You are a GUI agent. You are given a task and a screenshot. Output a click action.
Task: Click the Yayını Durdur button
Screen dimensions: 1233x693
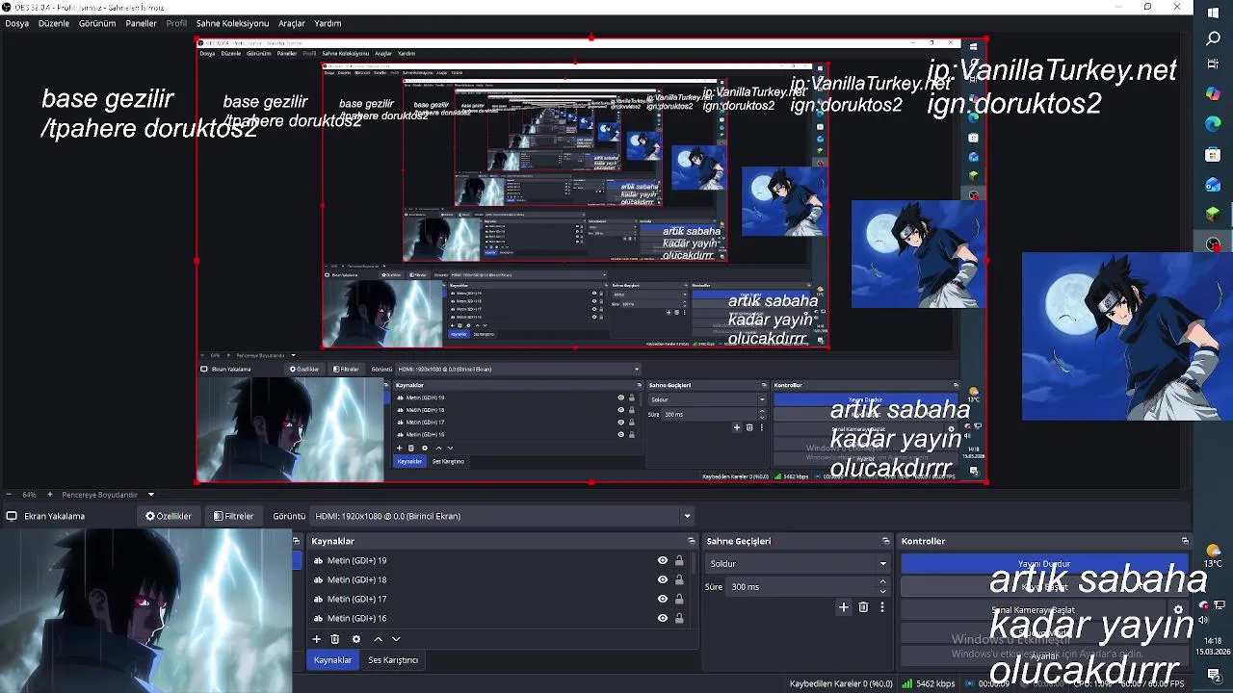pyautogui.click(x=1044, y=564)
